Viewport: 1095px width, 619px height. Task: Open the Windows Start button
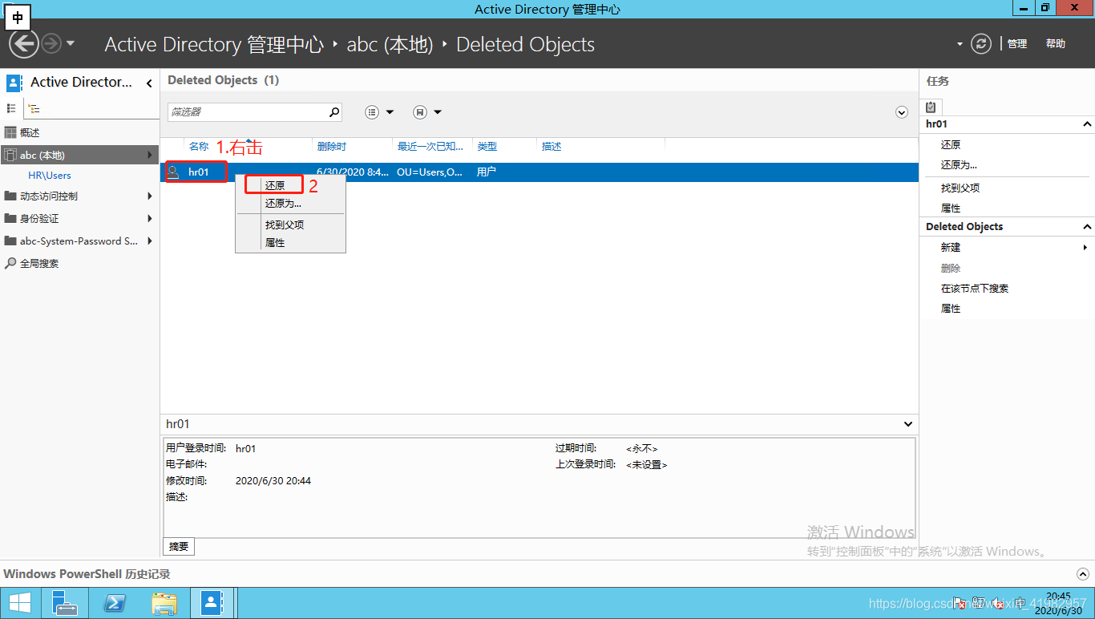pos(19,603)
